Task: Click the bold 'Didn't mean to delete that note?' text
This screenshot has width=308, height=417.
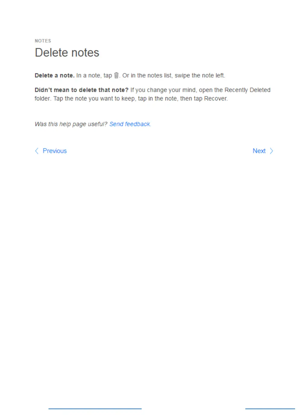Action: click(82, 90)
